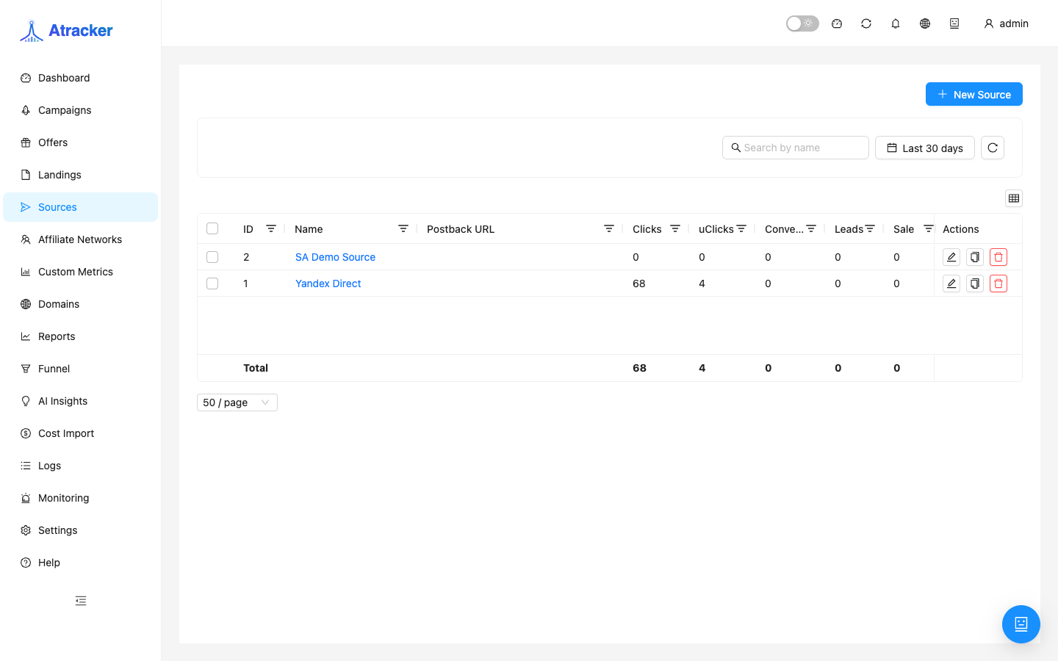Navigate to Funnel
Viewport: 1058px width, 661px height.
(80, 369)
